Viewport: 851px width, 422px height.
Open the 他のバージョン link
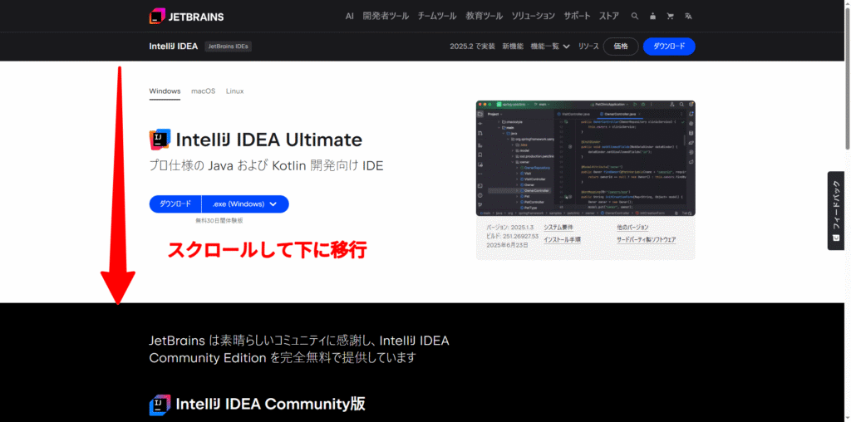[632, 228]
